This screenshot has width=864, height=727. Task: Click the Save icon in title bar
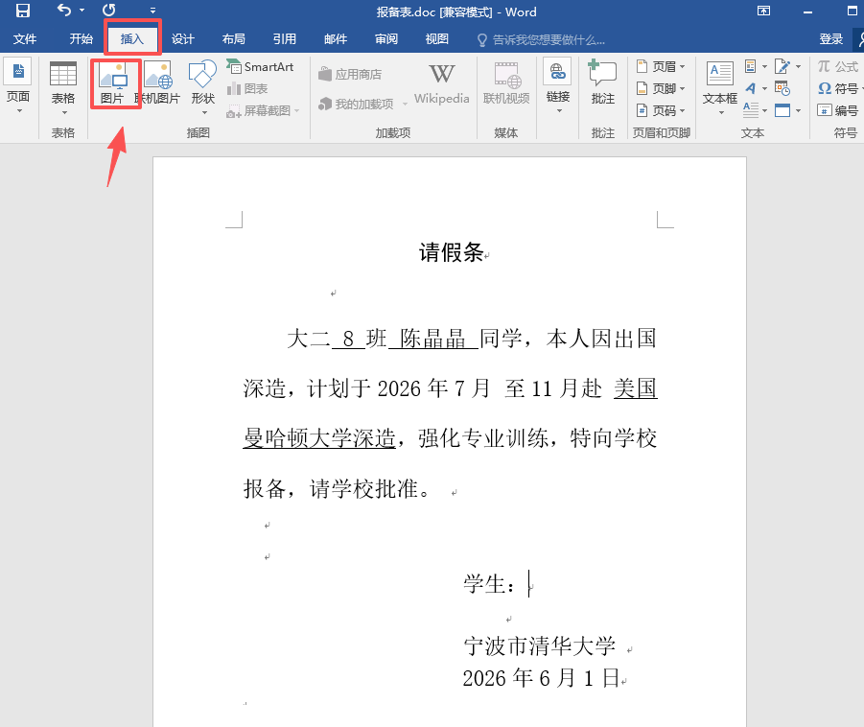(x=22, y=12)
